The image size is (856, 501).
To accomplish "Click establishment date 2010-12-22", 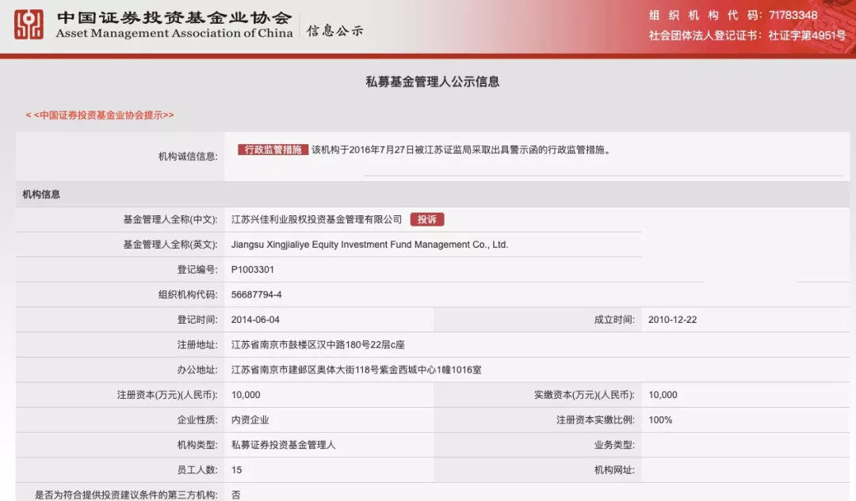I will 673,320.
